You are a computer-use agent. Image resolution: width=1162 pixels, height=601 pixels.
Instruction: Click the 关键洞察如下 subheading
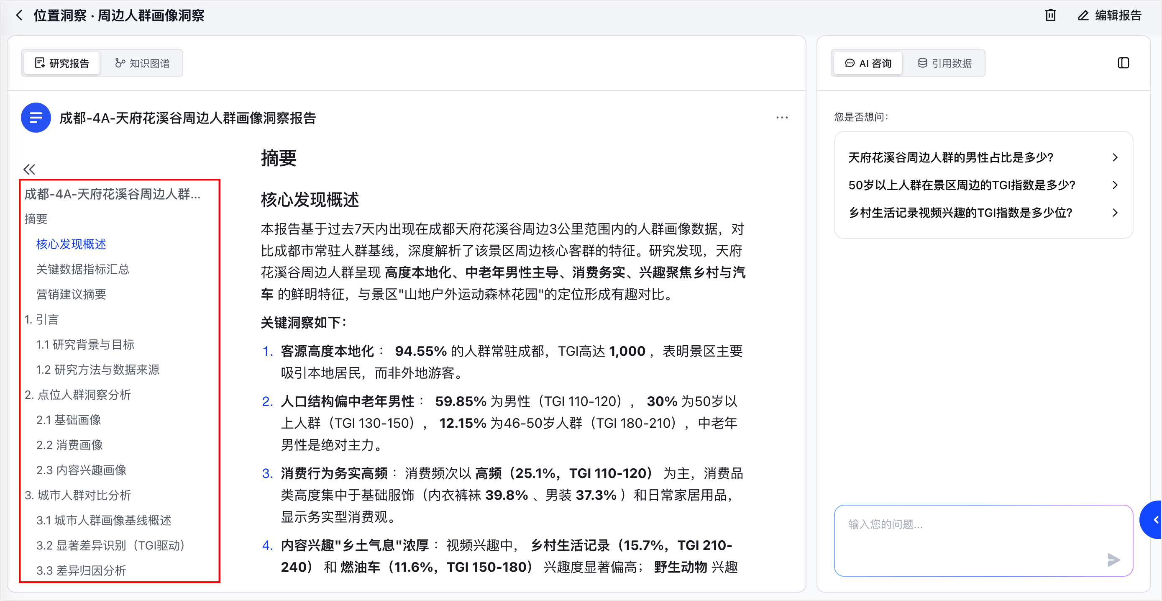coord(304,323)
